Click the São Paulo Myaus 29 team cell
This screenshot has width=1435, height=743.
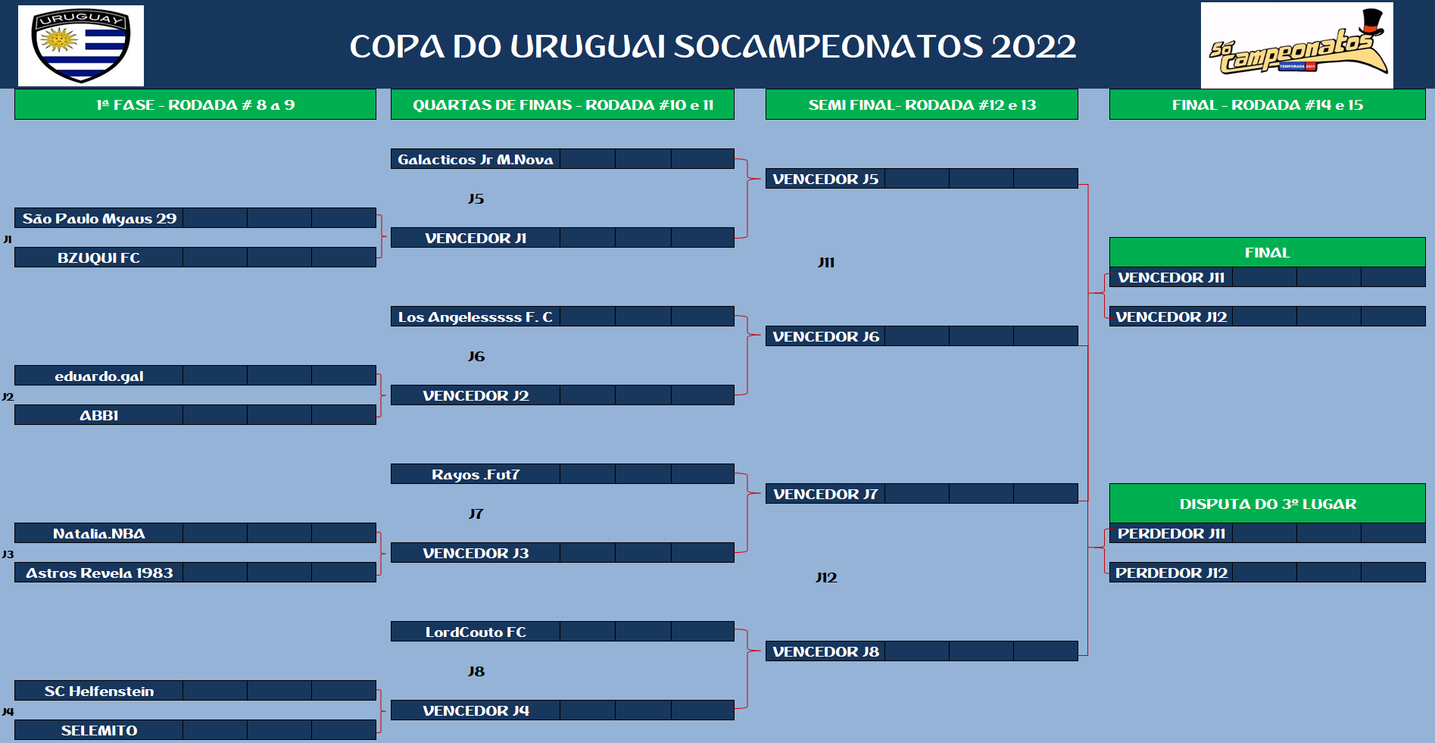click(99, 218)
